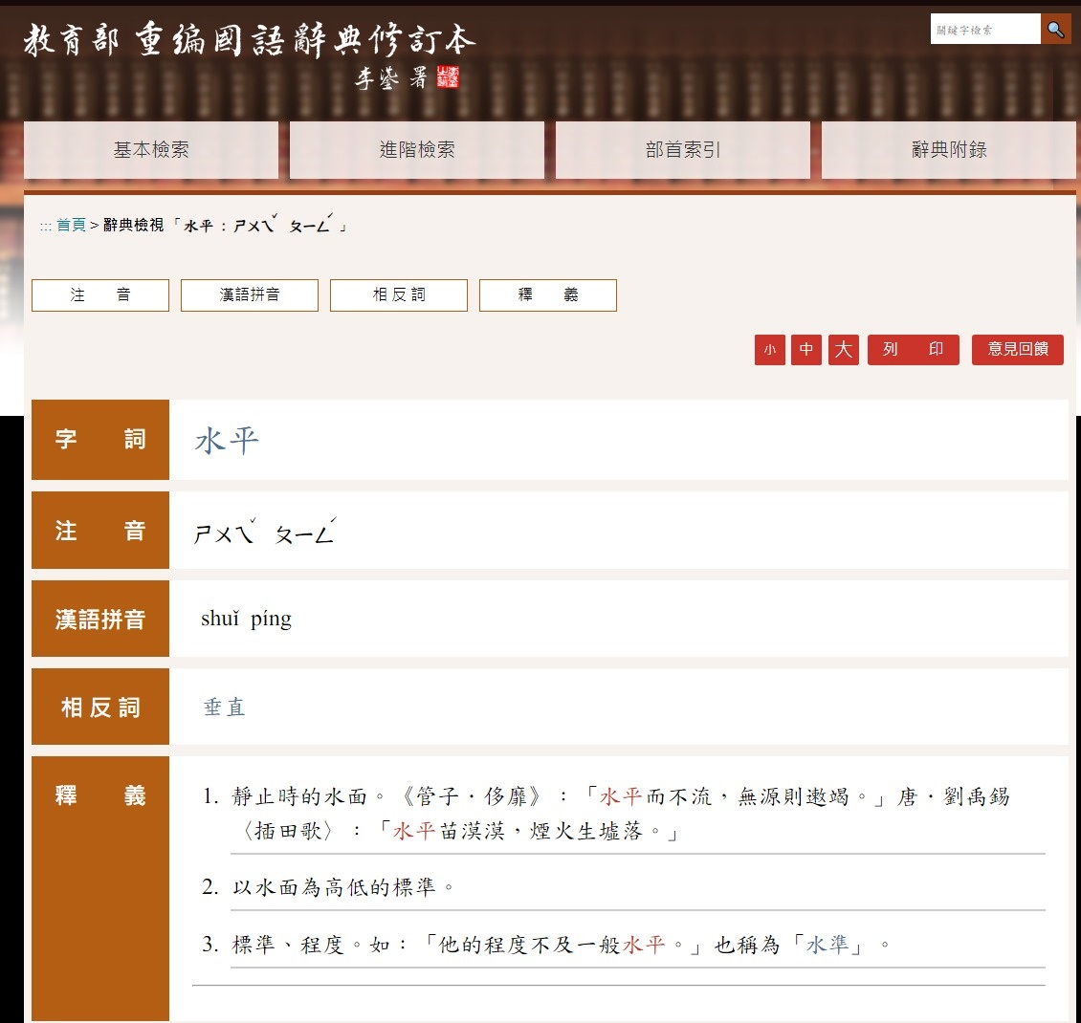Click definition 3 text 標準、程度
1081x1023 pixels.
coord(288,945)
